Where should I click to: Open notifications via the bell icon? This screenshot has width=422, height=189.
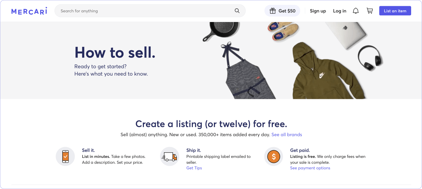pyautogui.click(x=356, y=11)
